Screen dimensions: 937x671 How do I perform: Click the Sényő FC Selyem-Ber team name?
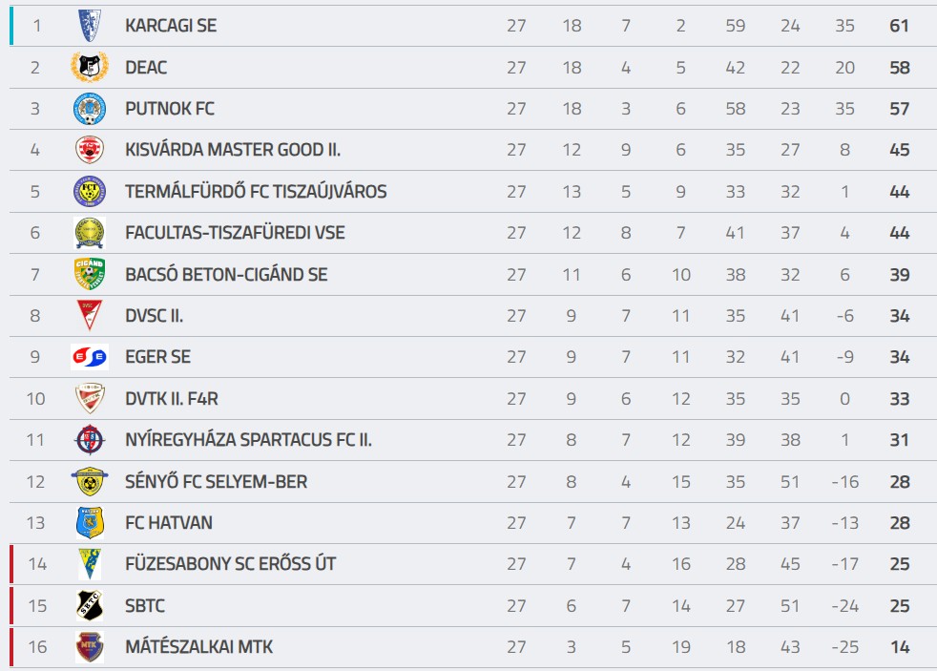click(x=216, y=482)
